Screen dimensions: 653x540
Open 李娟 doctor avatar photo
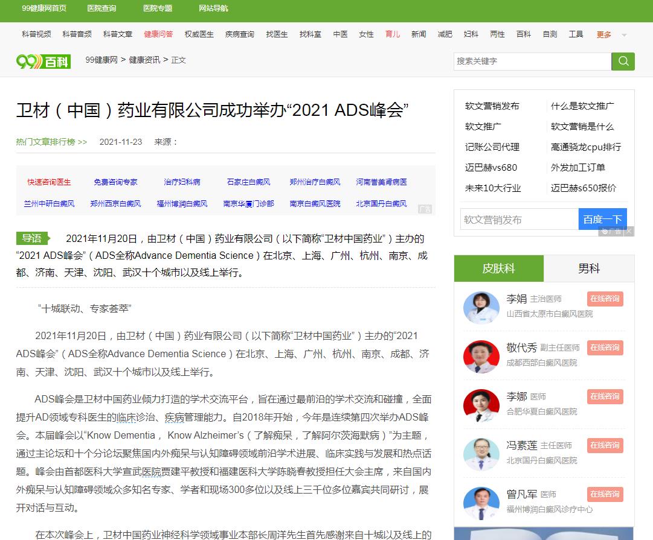pyautogui.click(x=481, y=308)
